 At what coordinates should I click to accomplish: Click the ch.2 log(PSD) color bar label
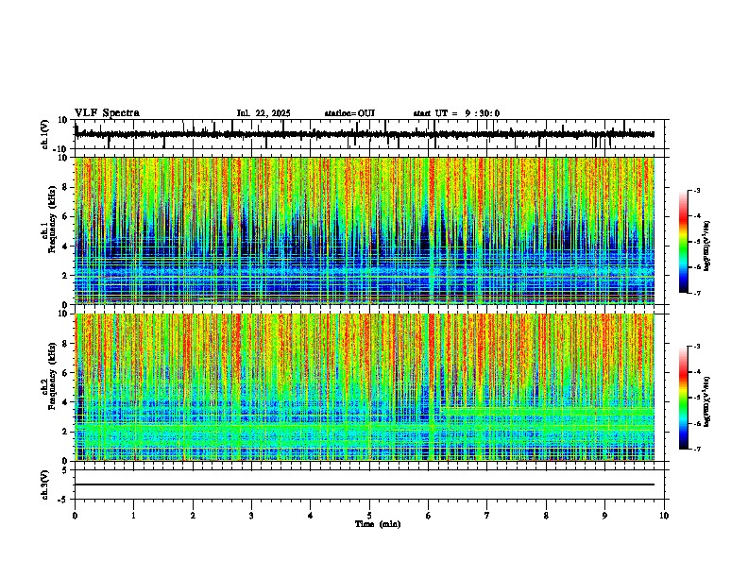pos(707,401)
